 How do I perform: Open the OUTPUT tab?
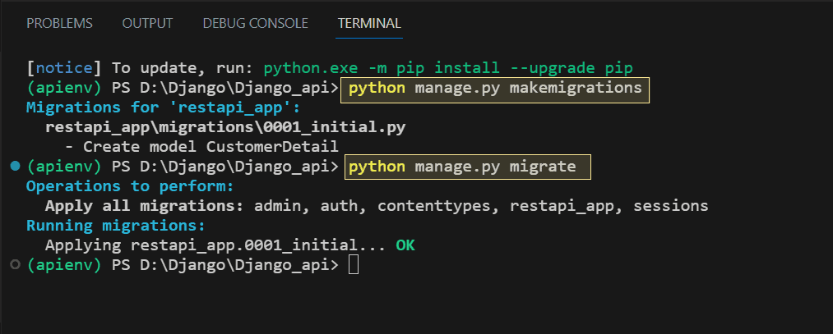pyautogui.click(x=148, y=23)
